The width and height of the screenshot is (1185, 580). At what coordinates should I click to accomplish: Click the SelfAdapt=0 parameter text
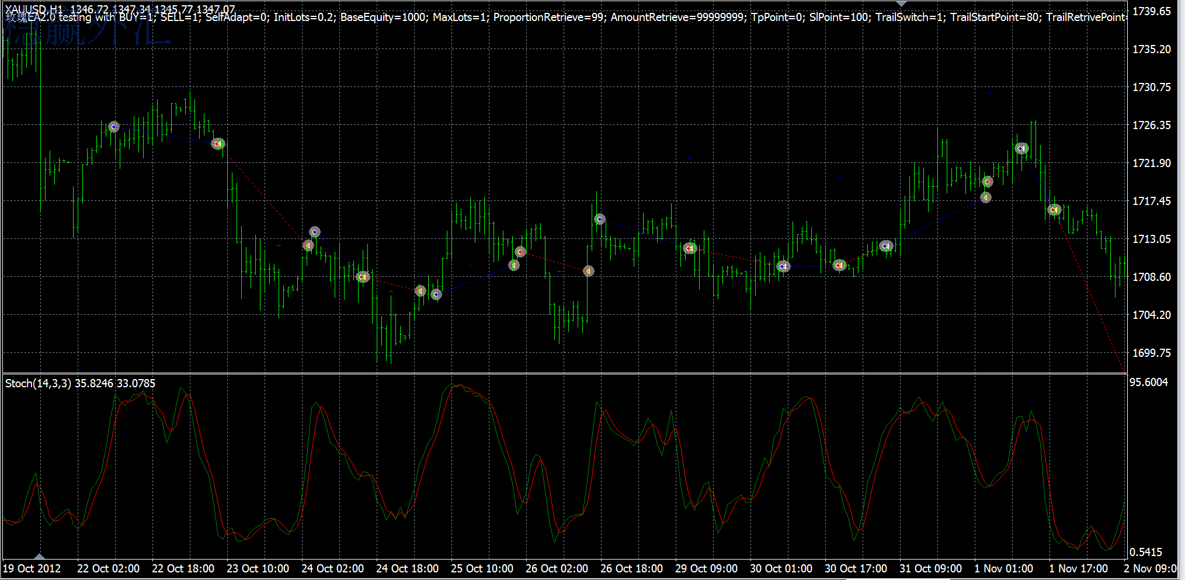(x=237, y=17)
